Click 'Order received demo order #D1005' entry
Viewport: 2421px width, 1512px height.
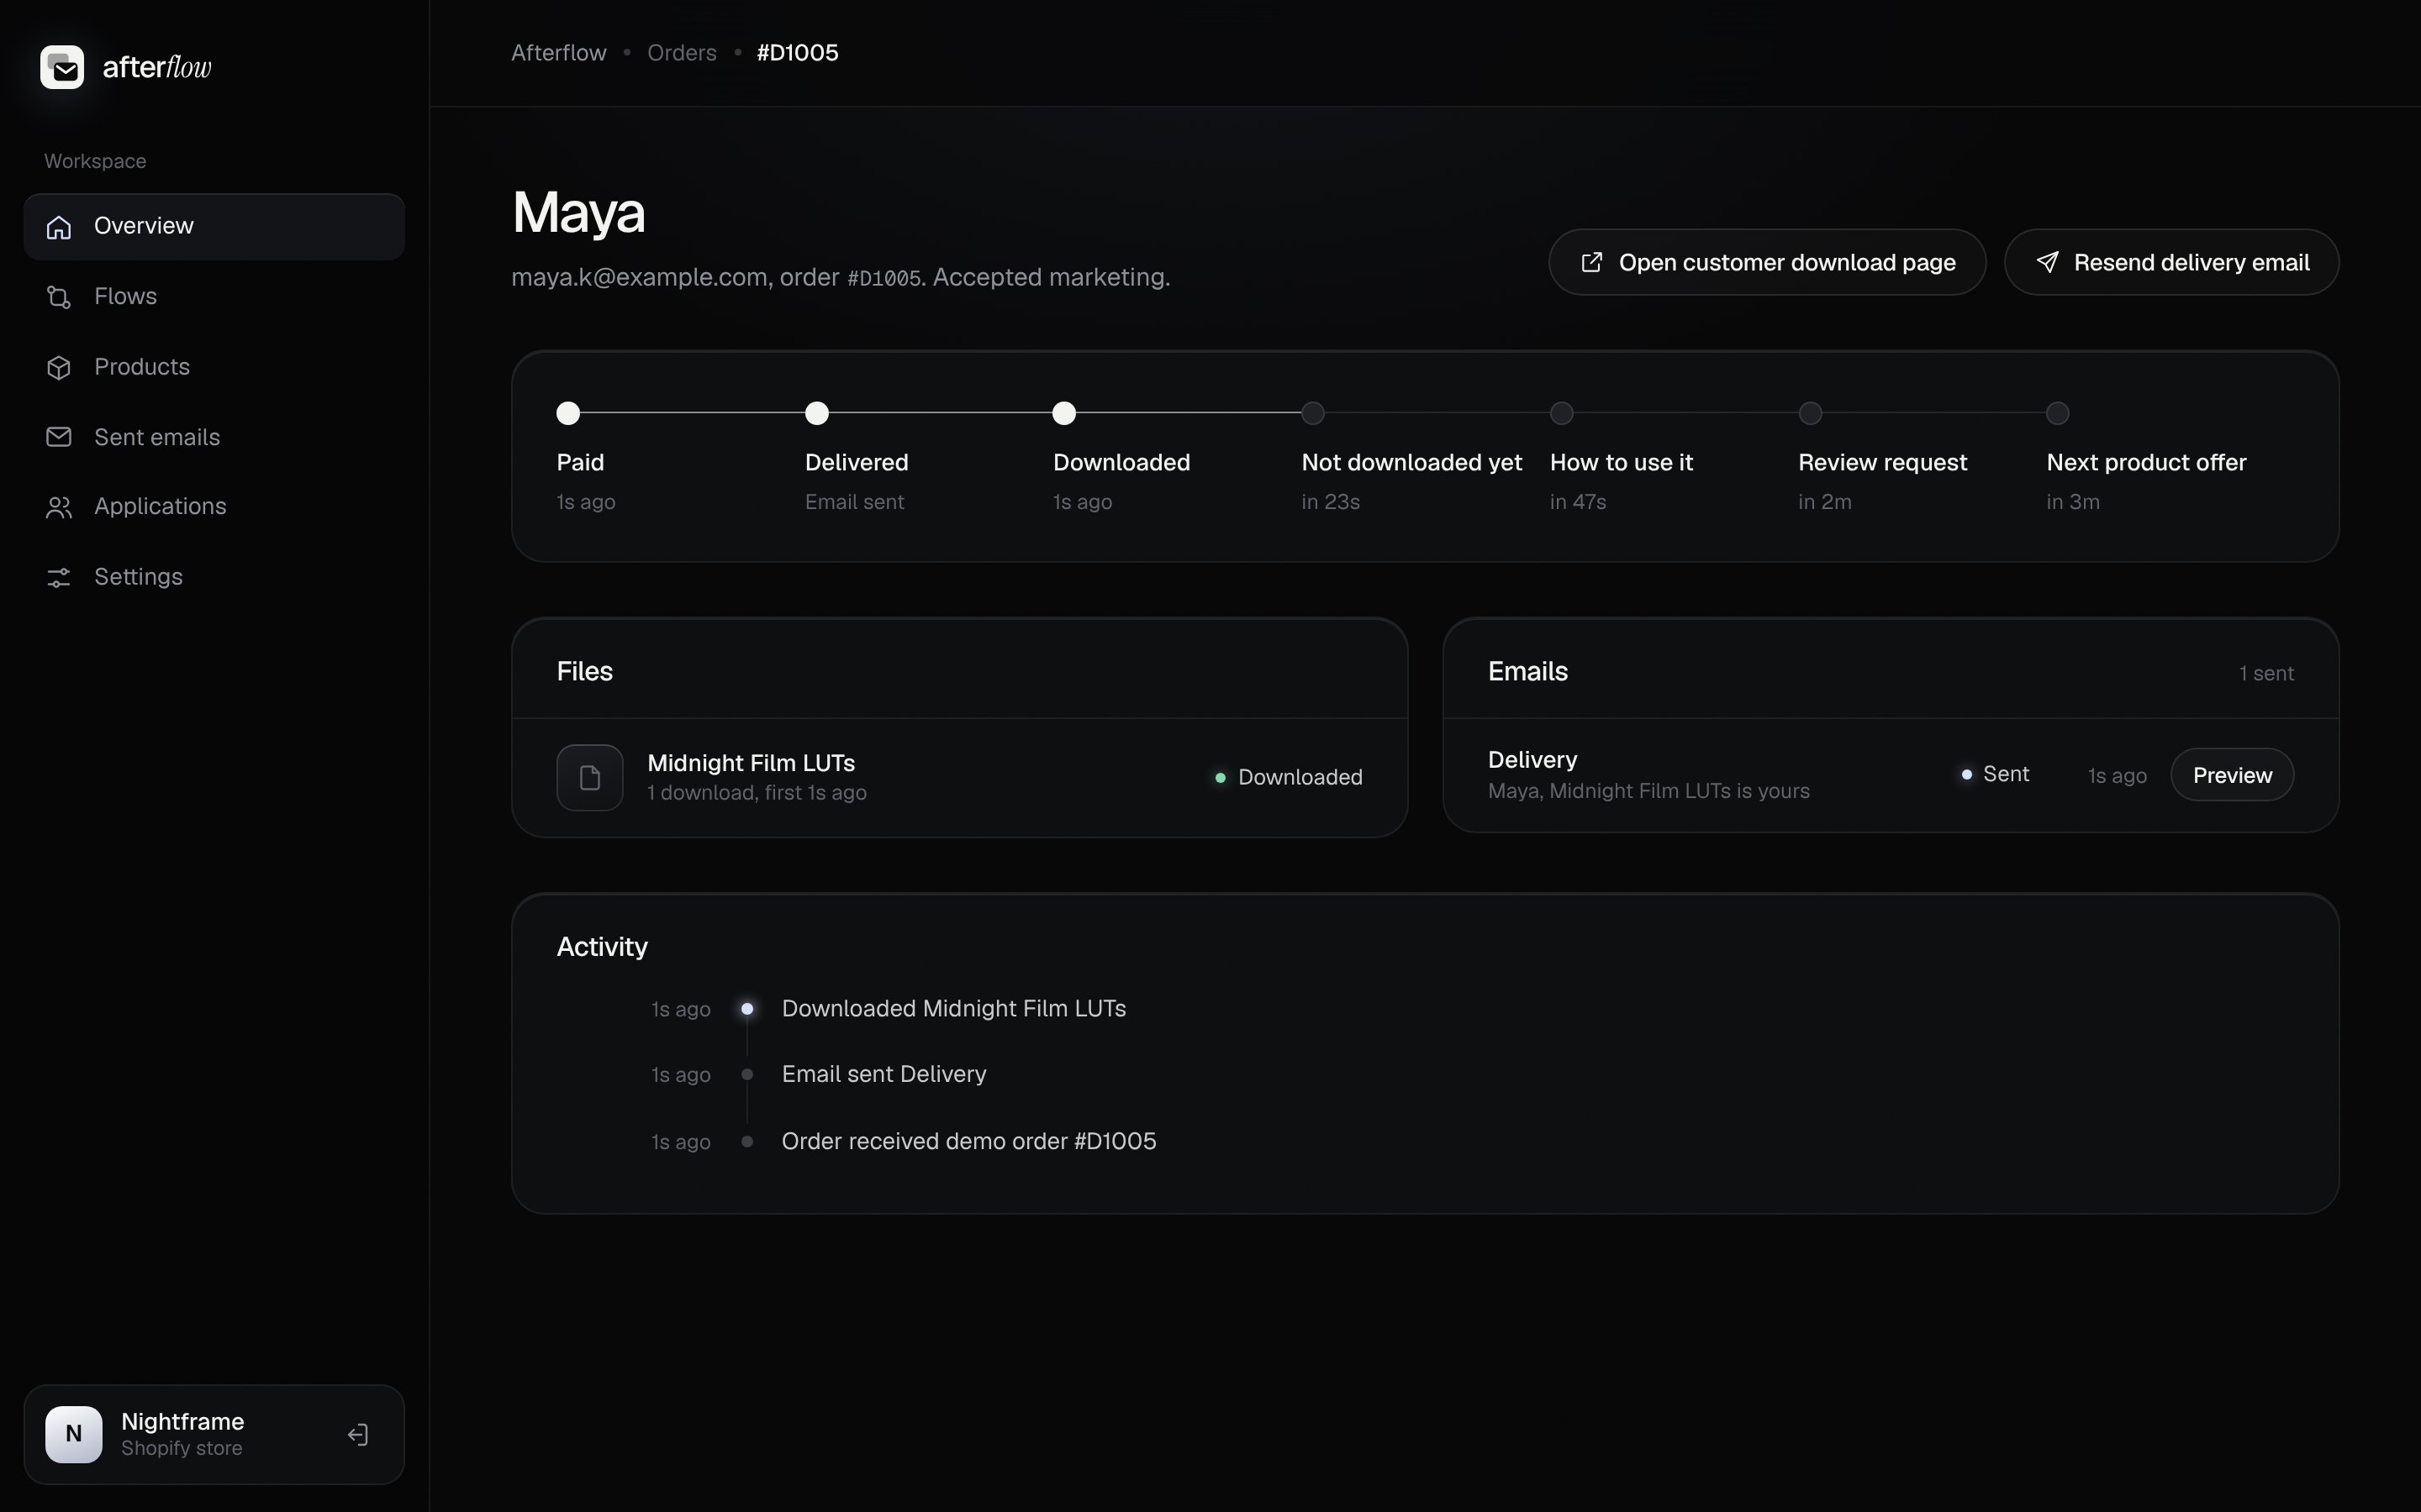pos(968,1141)
